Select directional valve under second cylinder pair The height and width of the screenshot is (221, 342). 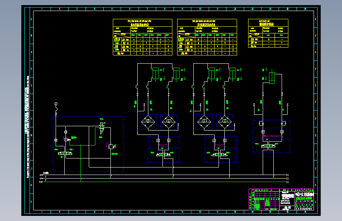[x=220, y=155]
